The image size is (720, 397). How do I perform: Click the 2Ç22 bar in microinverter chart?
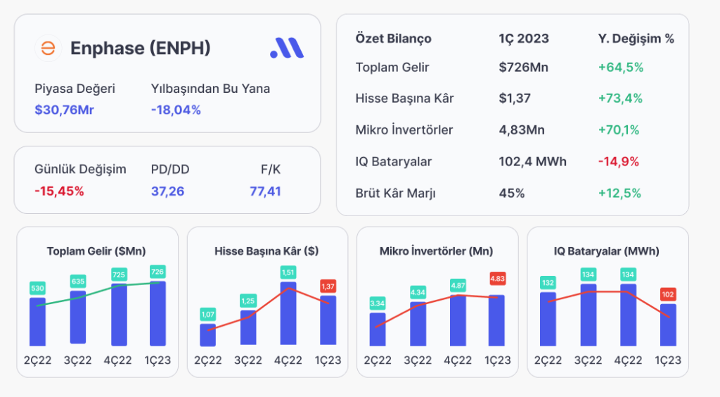click(378, 329)
